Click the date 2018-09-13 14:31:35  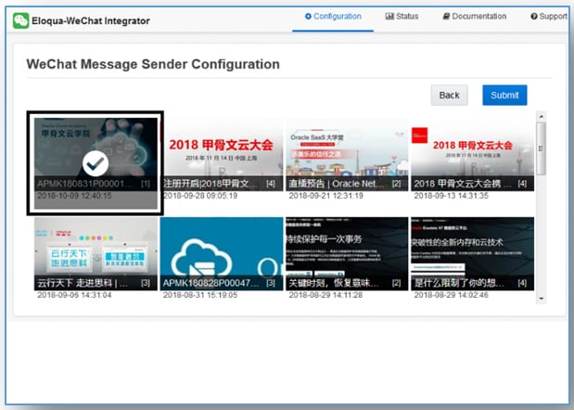click(x=452, y=196)
